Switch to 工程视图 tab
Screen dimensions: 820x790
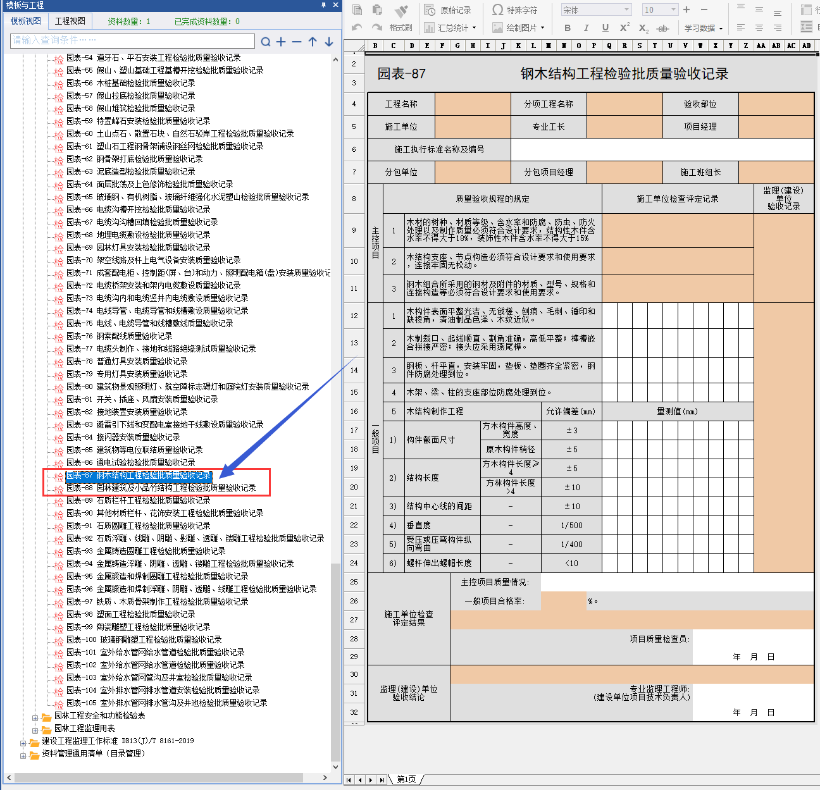point(70,21)
